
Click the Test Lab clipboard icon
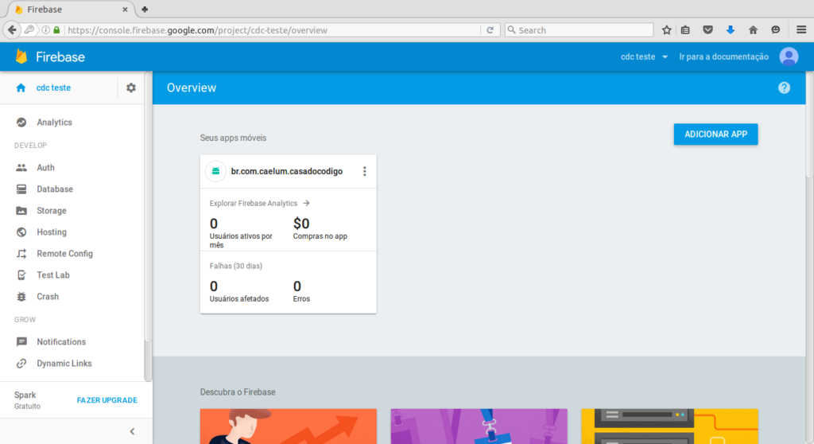[x=21, y=275]
